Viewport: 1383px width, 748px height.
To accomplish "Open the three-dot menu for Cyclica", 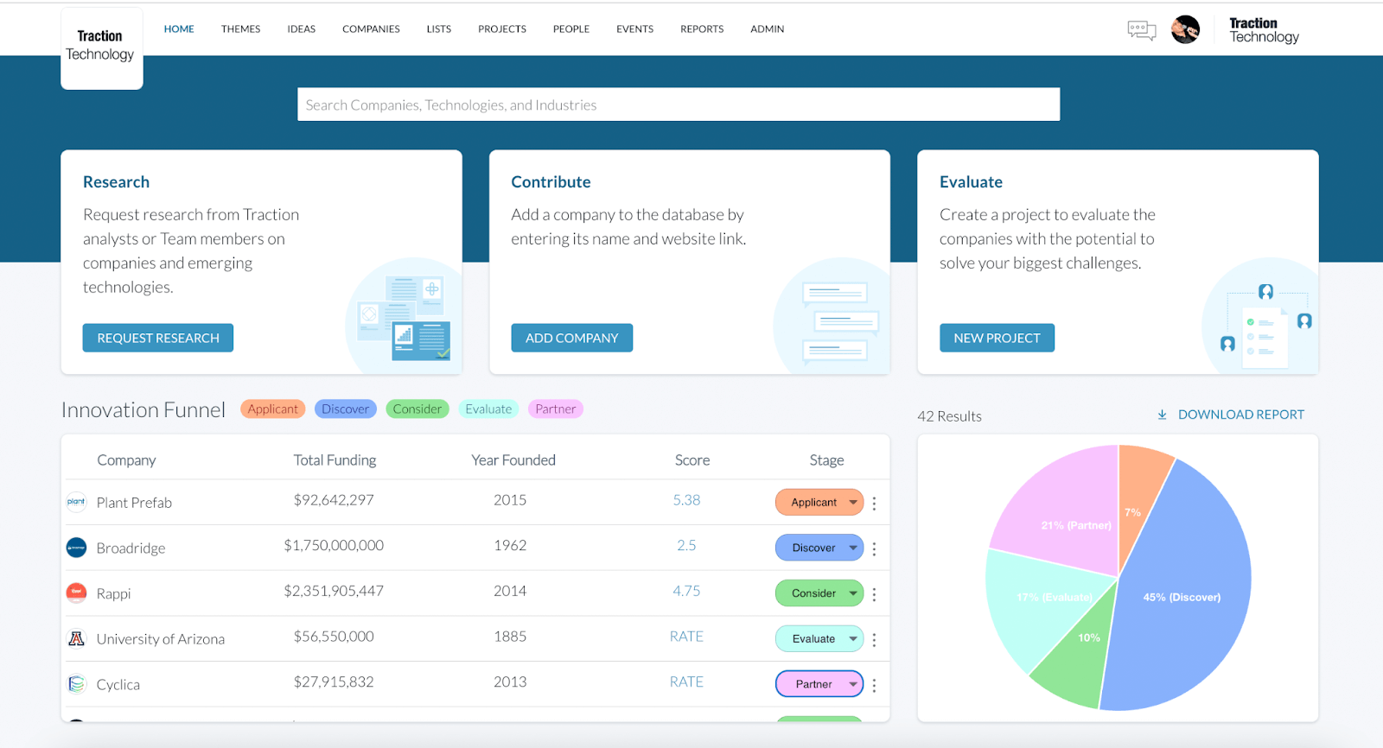I will 874,685.
